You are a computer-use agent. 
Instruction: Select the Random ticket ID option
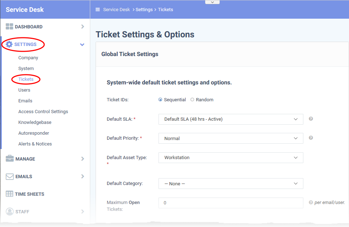(192, 99)
